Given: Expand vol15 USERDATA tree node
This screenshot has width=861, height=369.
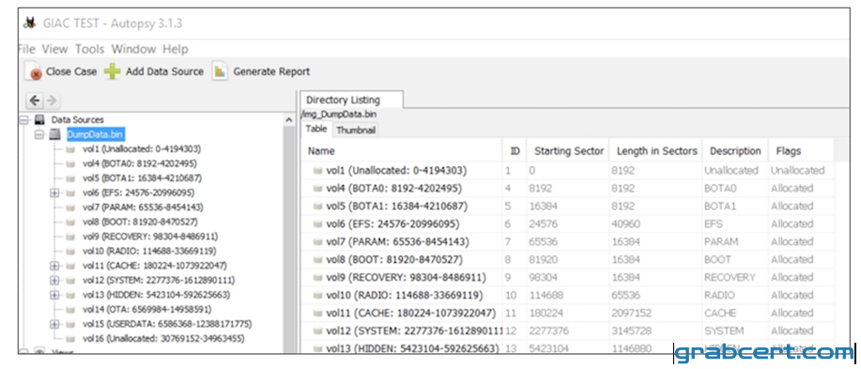Looking at the screenshot, I should pos(54,324).
